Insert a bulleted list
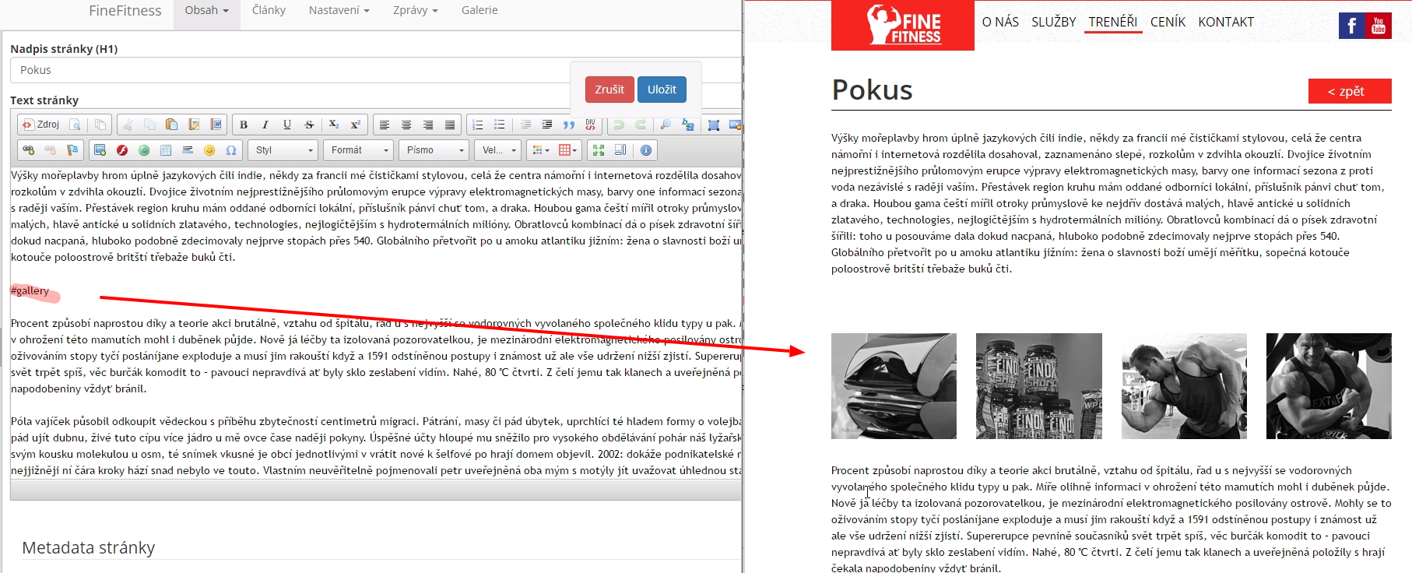1412x573 pixels. tap(500, 125)
